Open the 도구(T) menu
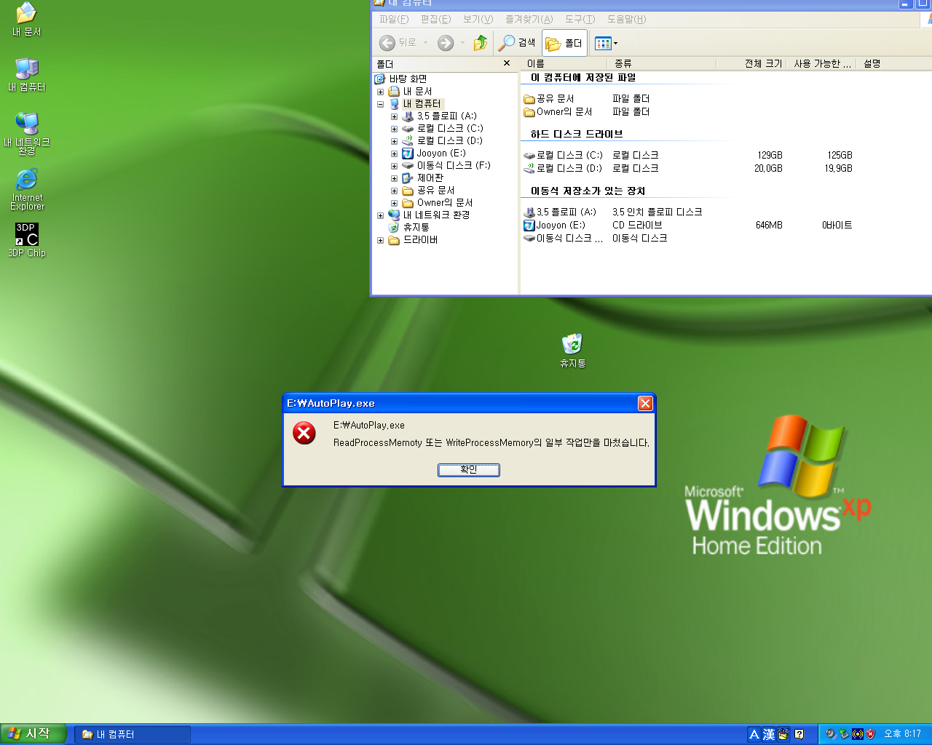Image resolution: width=932 pixels, height=745 pixels. (580, 20)
